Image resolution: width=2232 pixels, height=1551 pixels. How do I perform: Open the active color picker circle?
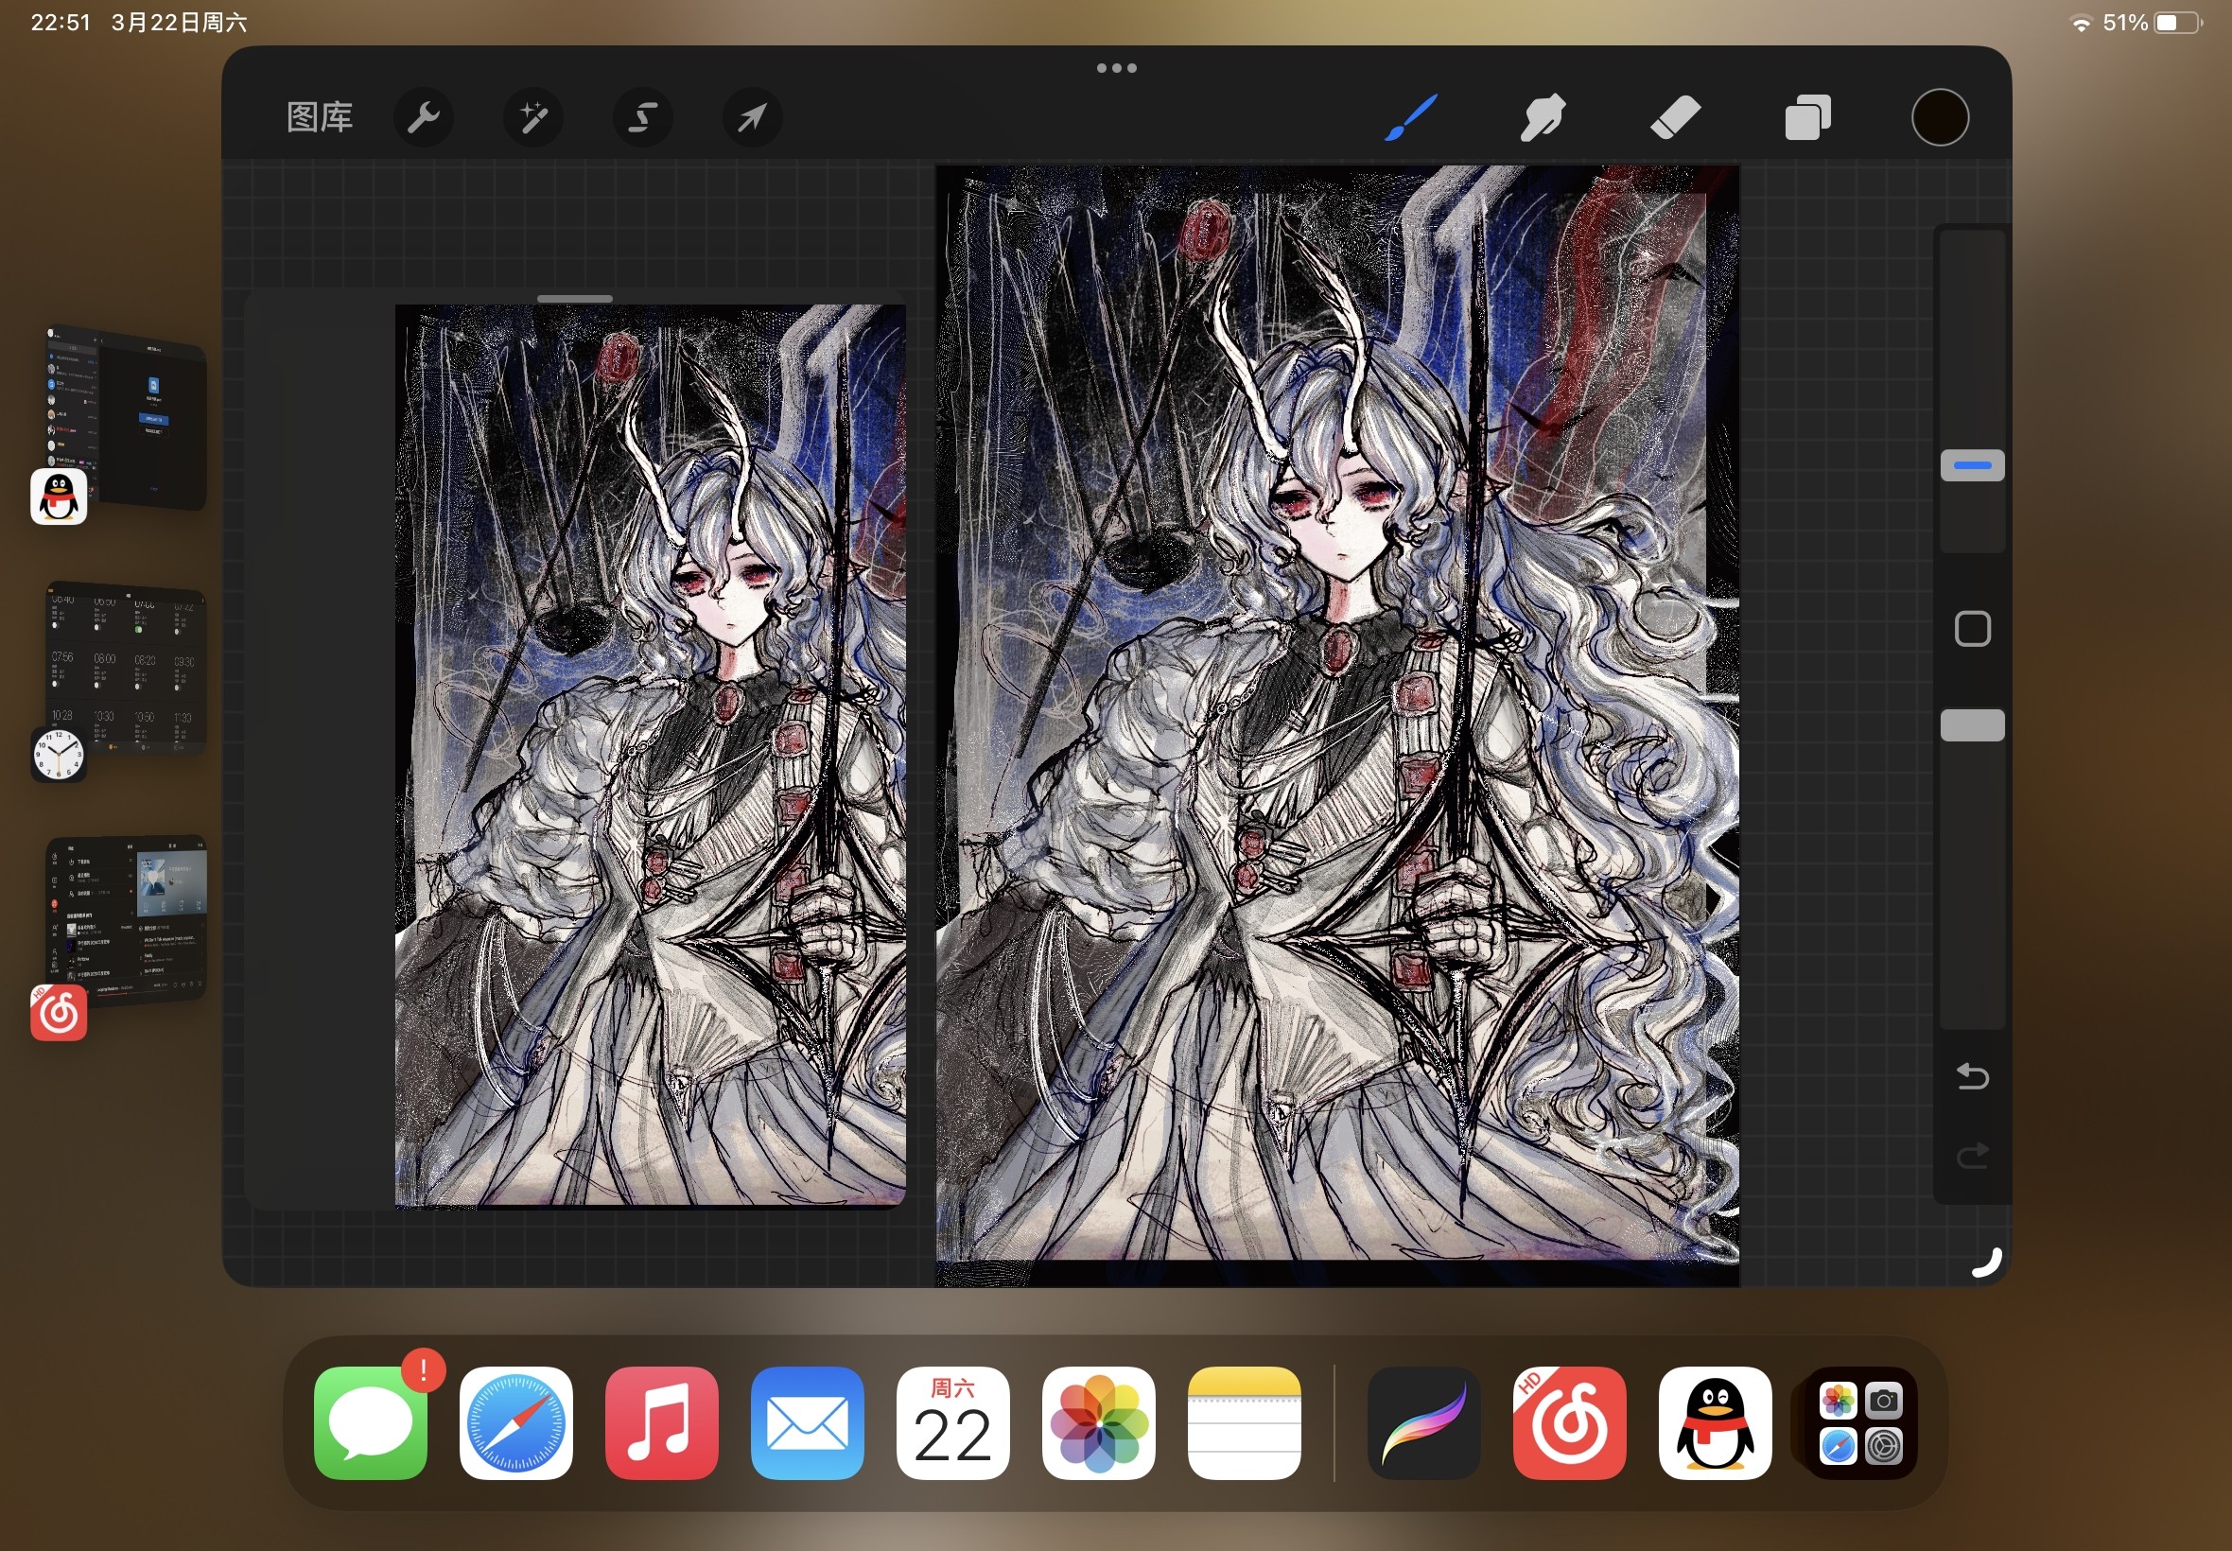pyautogui.click(x=1940, y=118)
